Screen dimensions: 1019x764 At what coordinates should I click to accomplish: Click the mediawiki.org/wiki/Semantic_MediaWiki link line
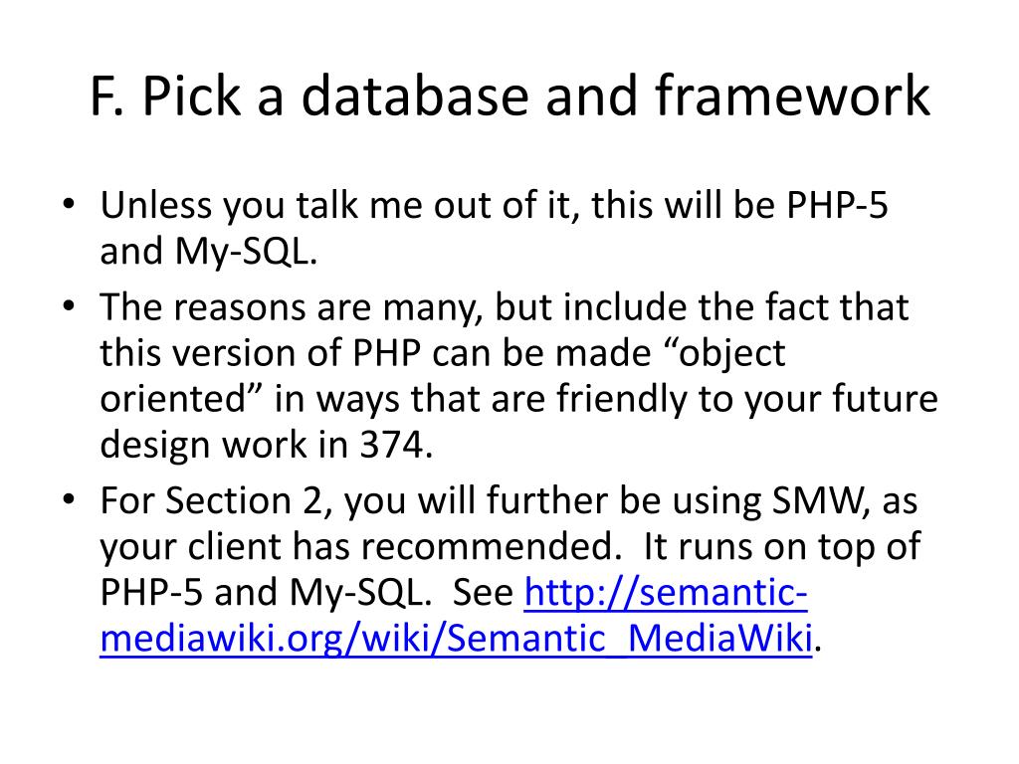tap(456, 639)
